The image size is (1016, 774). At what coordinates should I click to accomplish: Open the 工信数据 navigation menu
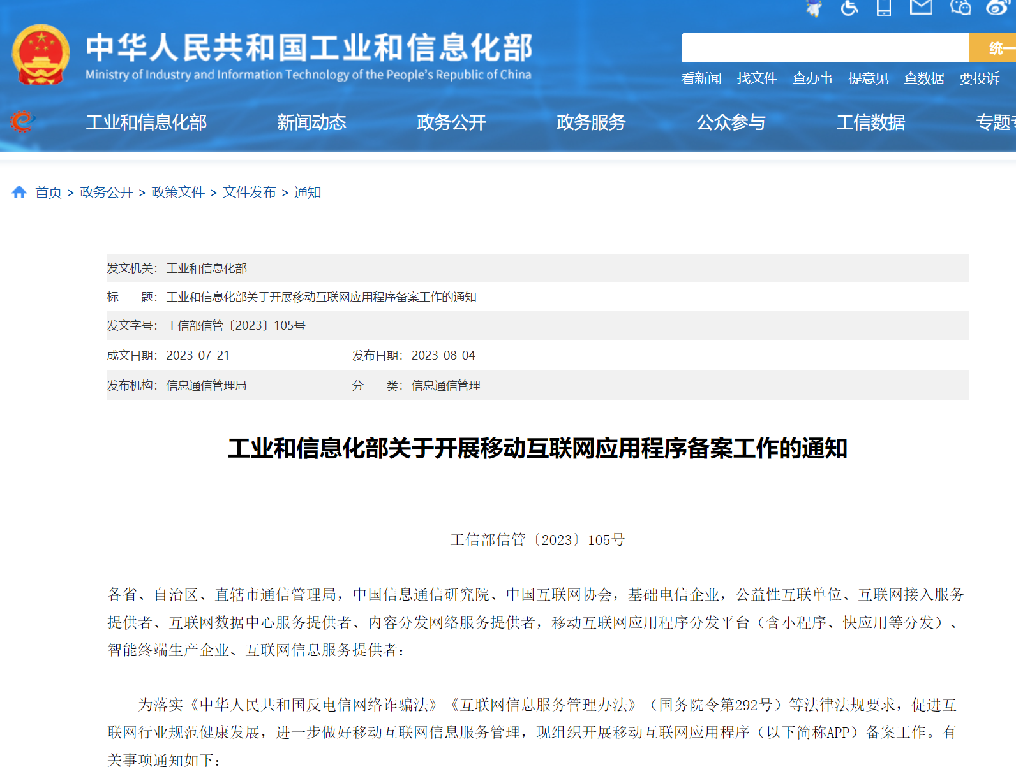point(870,122)
